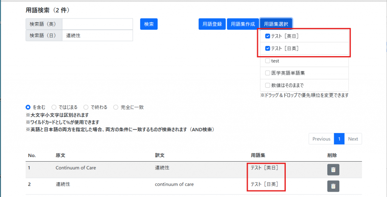This screenshot has height=197, width=387.
Task: Enable the test glossary checkbox
Action: click(268, 61)
